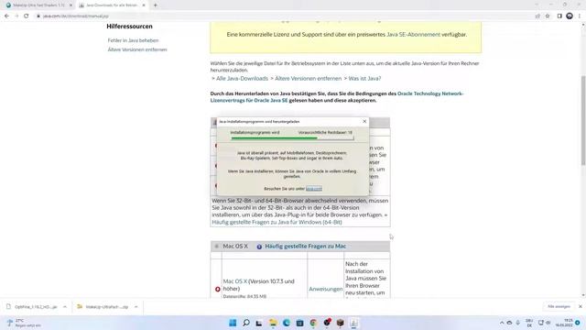Viewport: 586px width, 330px height.
Task: Open the downloaded OptiFine jar file
Action: coord(32,307)
